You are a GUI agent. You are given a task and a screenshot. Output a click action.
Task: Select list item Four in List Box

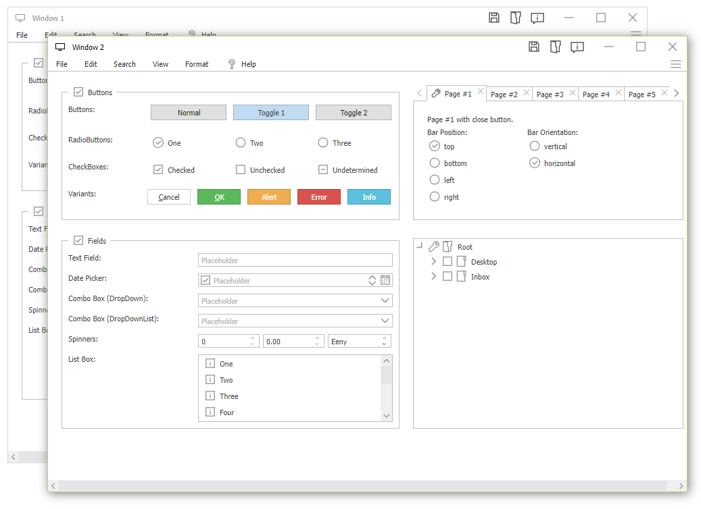point(290,412)
